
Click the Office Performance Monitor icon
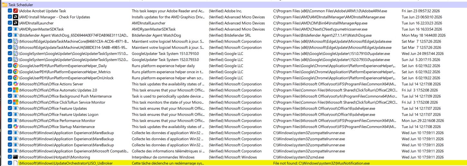[x=15, y=121]
